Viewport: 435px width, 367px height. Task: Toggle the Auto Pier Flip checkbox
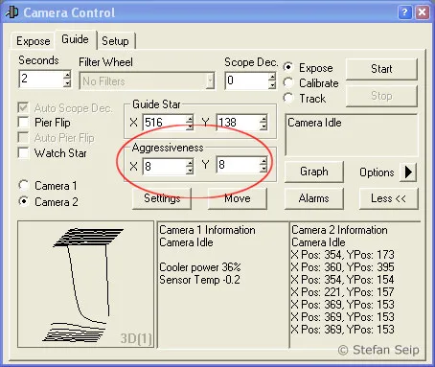pos(23,138)
